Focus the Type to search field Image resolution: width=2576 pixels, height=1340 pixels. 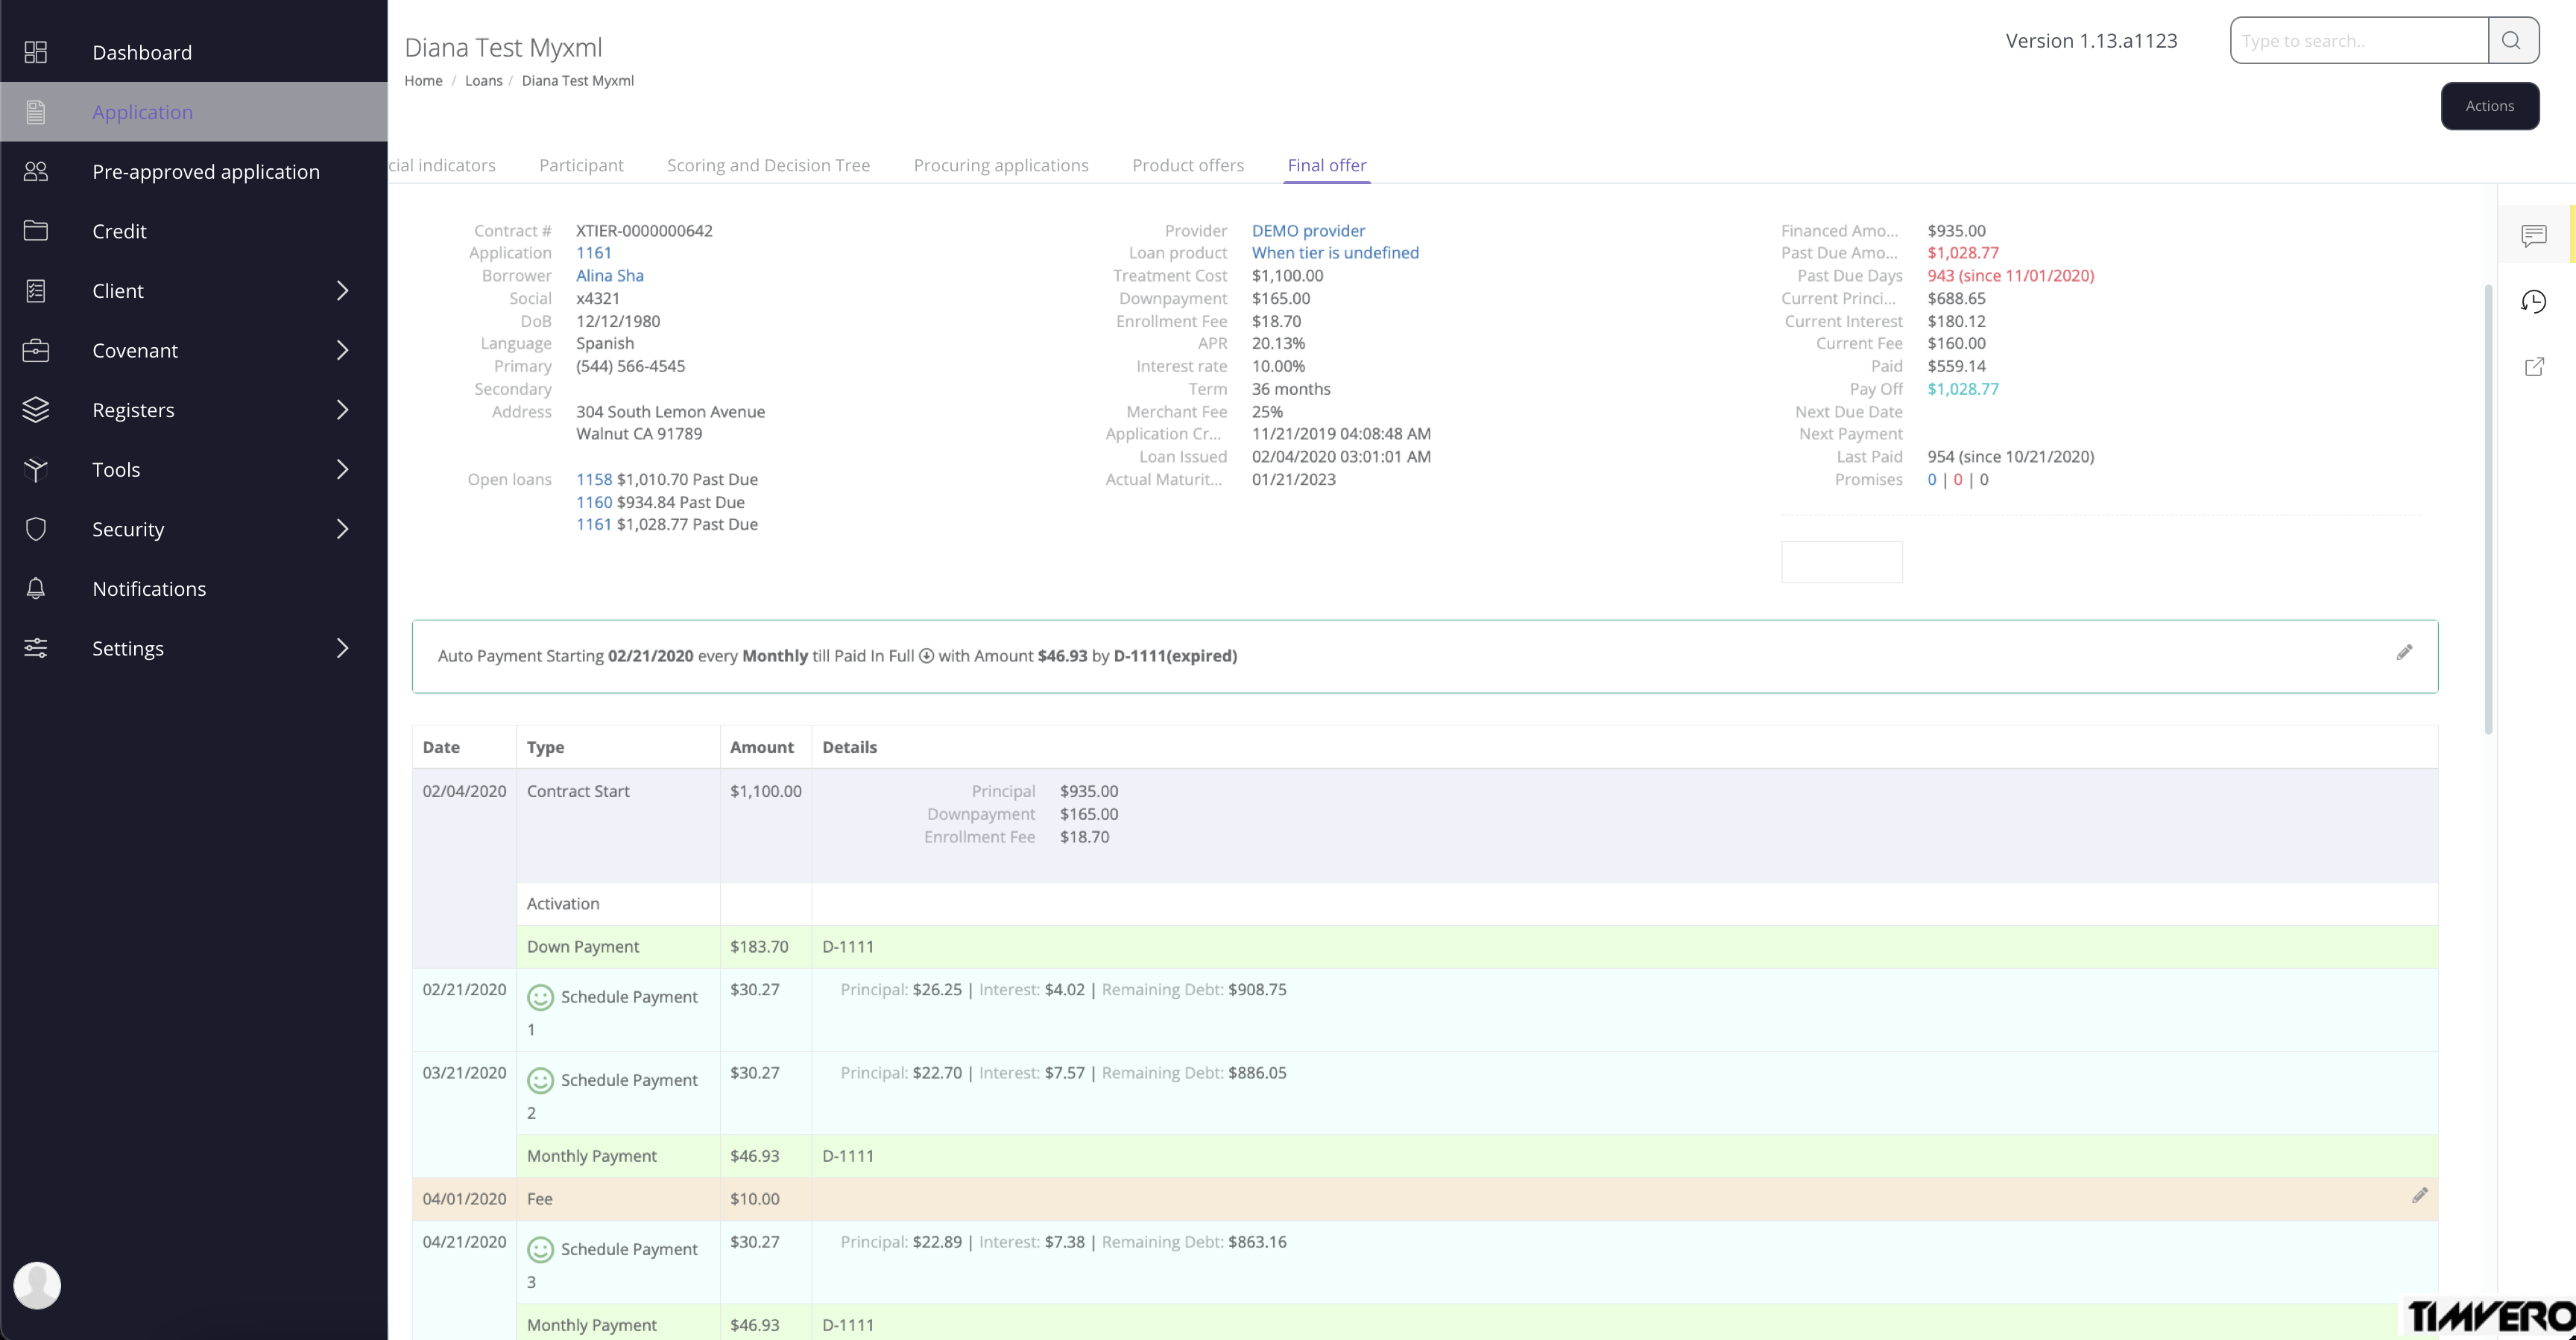(x=2358, y=41)
